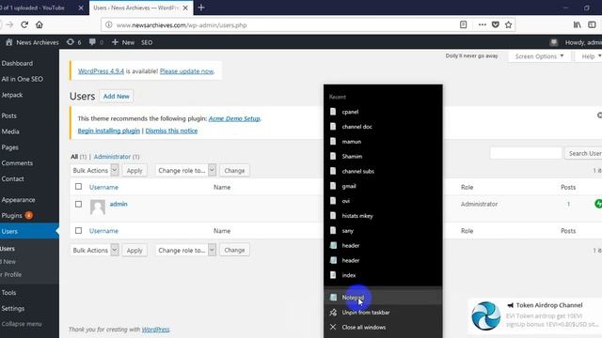Open admin username link

(119, 204)
